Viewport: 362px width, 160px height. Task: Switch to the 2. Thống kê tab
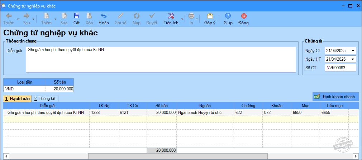[45, 98]
